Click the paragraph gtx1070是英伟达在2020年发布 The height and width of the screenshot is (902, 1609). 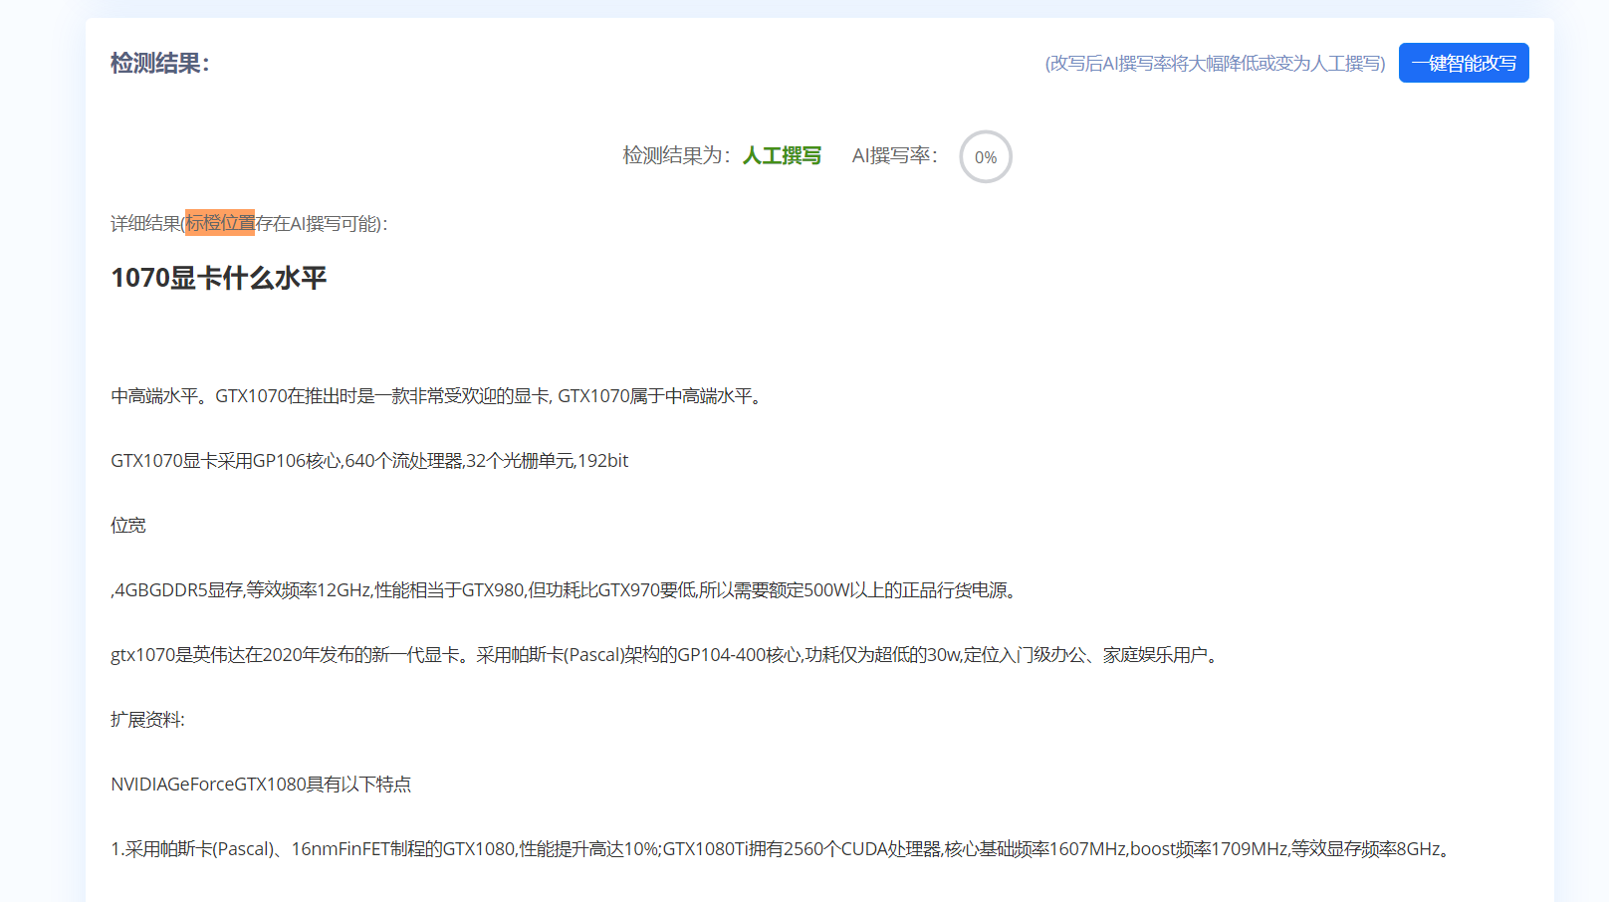click(667, 655)
